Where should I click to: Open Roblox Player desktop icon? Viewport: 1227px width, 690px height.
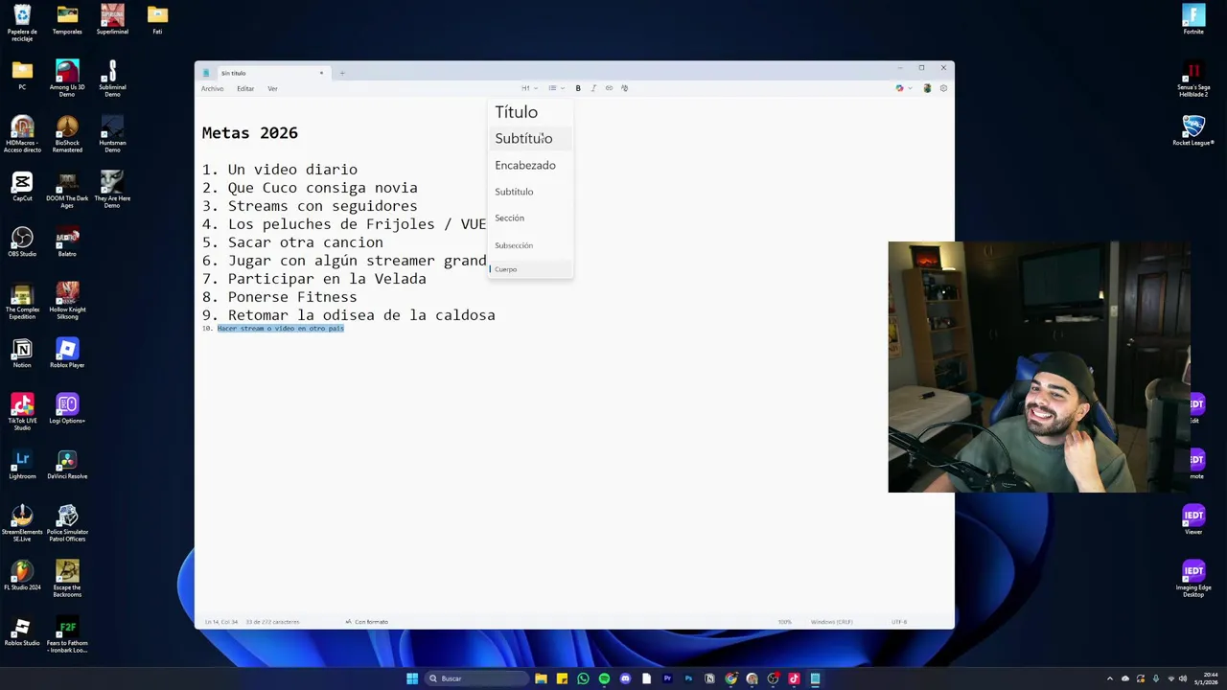[67, 354]
